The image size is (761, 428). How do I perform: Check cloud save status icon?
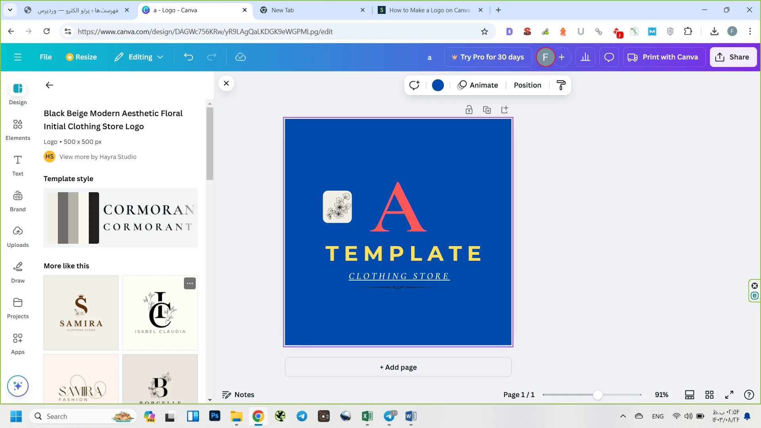[241, 57]
